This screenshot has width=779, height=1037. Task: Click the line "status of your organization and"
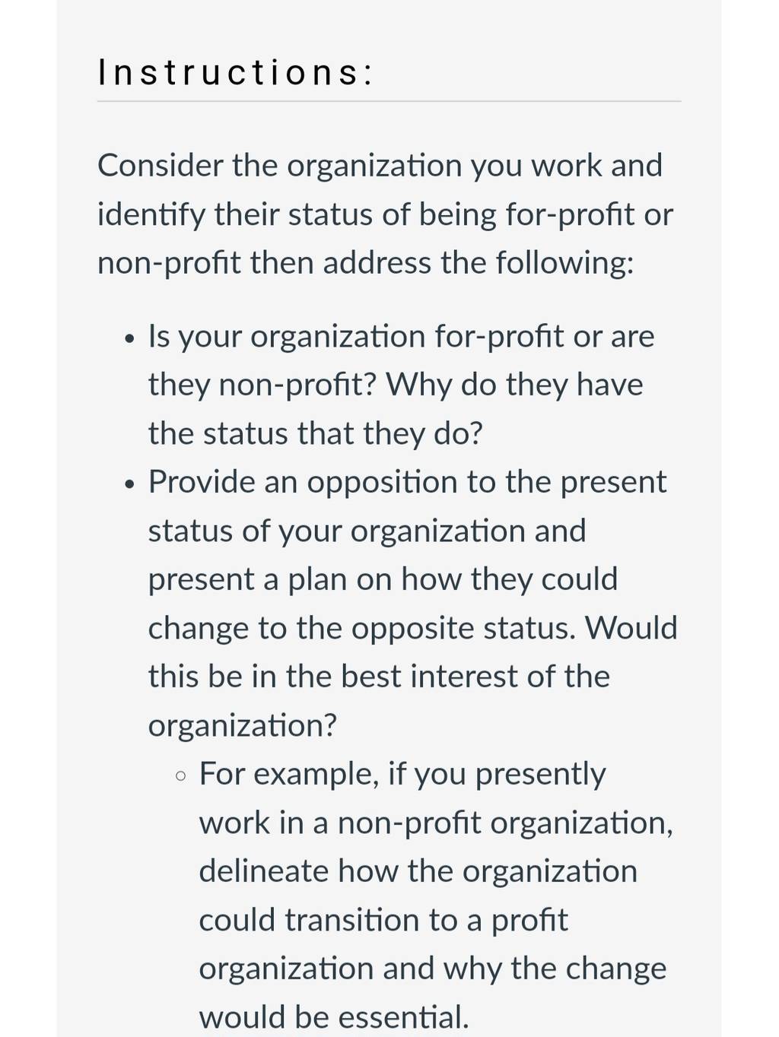(x=367, y=531)
